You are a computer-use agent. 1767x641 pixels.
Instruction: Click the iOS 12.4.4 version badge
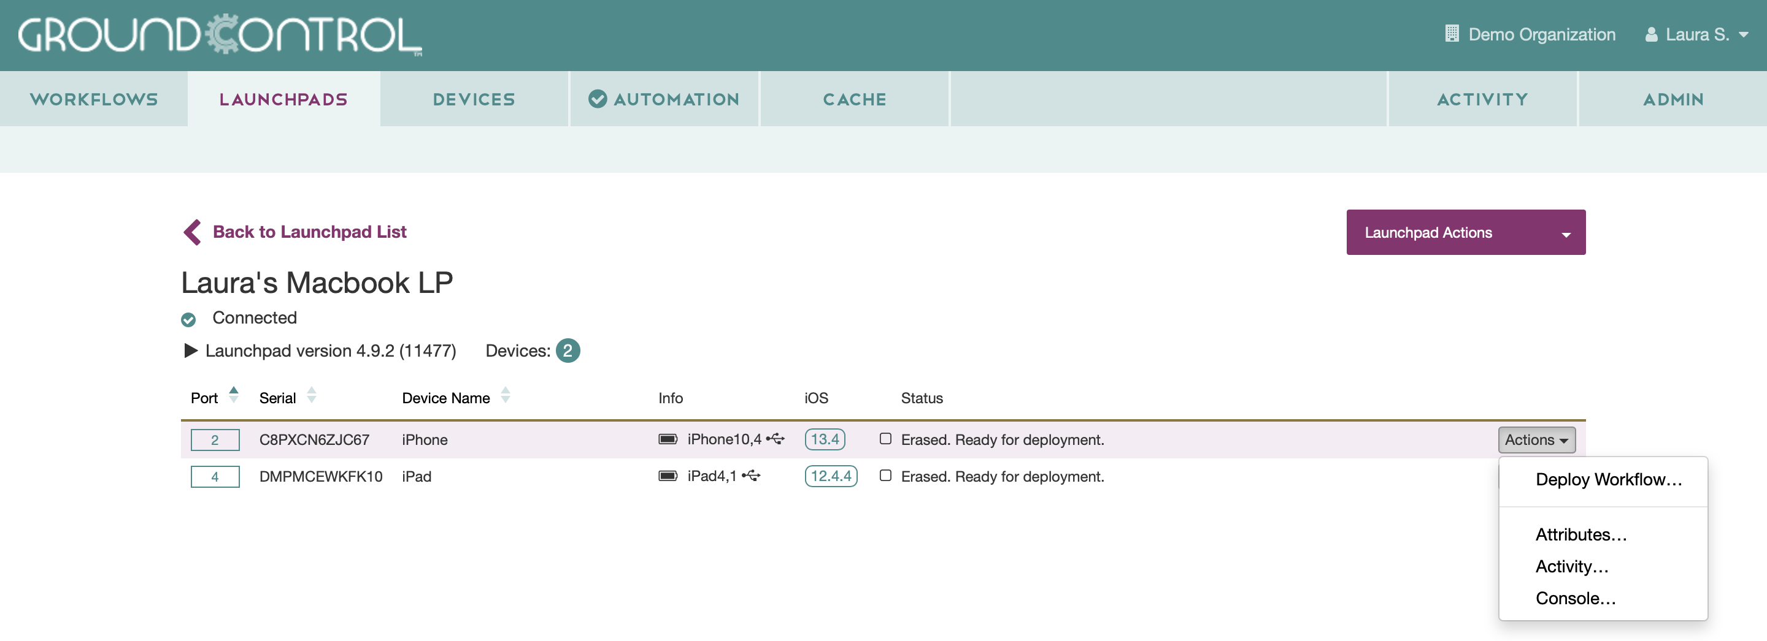[831, 476]
